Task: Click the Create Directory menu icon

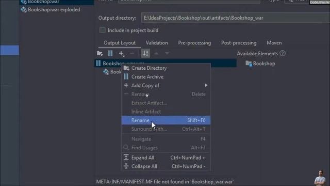Action: (126, 68)
